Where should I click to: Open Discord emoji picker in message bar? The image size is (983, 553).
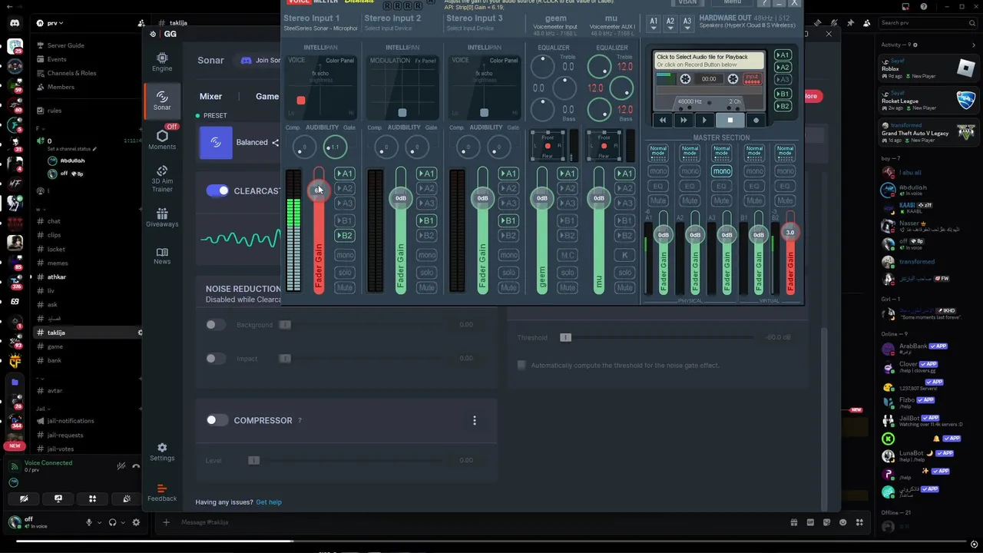click(843, 522)
